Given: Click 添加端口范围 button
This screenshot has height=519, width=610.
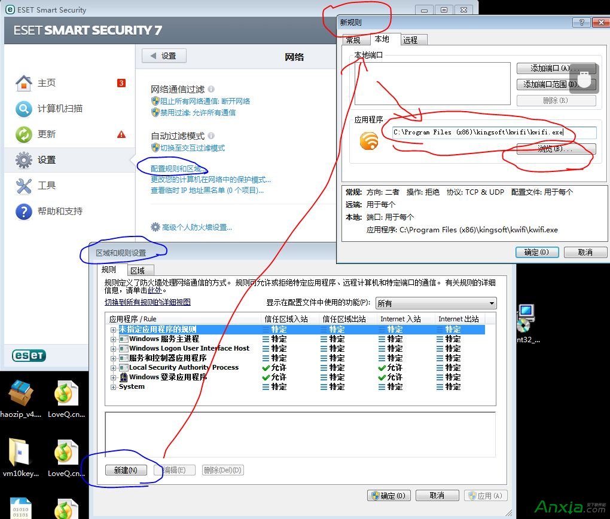Looking at the screenshot, I should coord(556,84).
